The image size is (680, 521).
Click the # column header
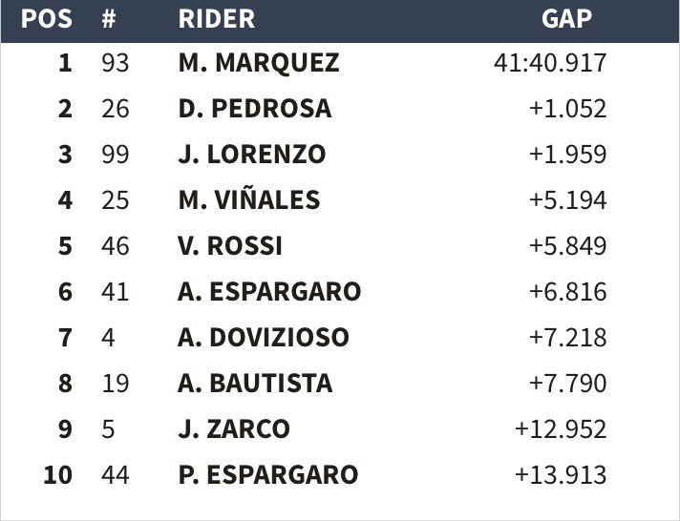coord(109,18)
